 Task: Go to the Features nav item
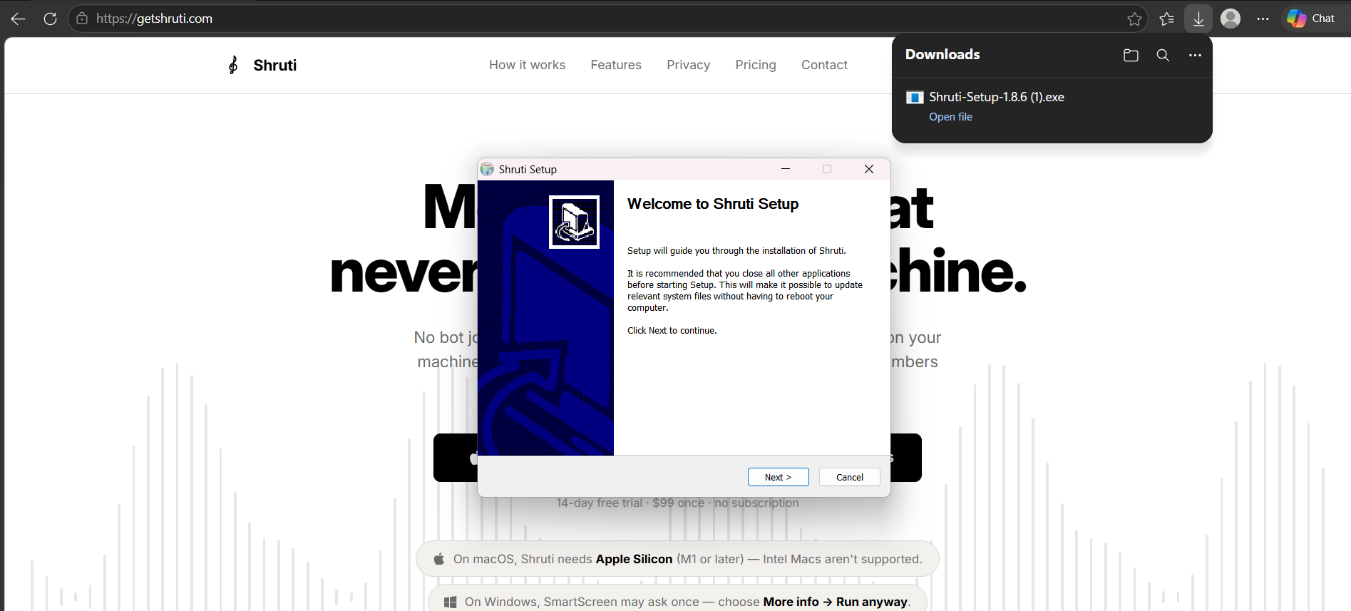(616, 65)
